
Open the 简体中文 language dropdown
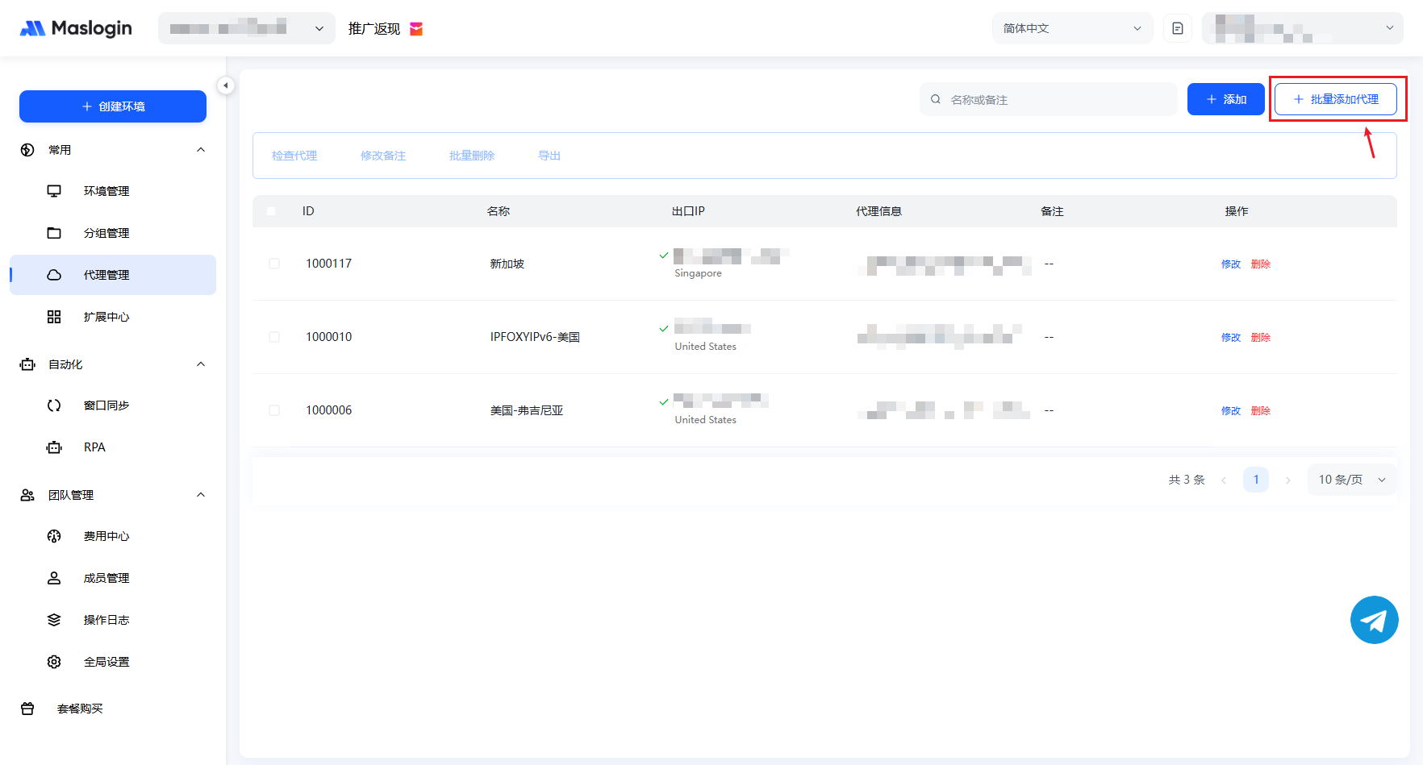pos(1071,28)
